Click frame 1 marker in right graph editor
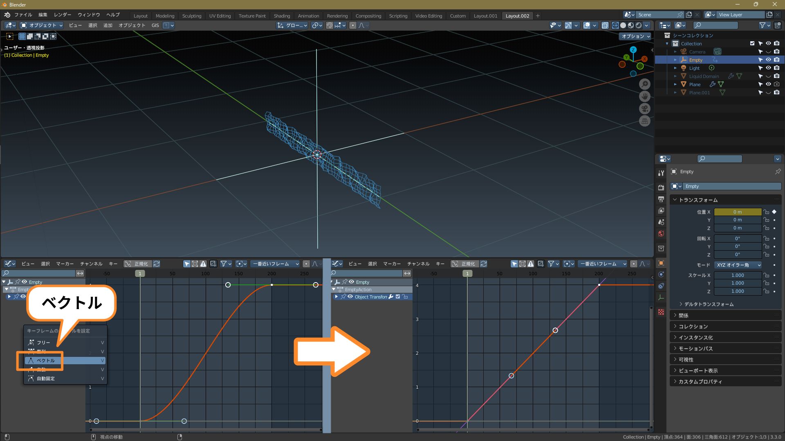 [467, 274]
